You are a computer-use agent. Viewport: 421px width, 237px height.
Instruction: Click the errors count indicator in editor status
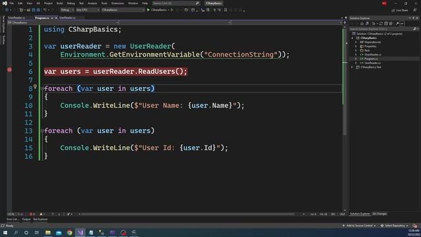click(x=32, y=214)
